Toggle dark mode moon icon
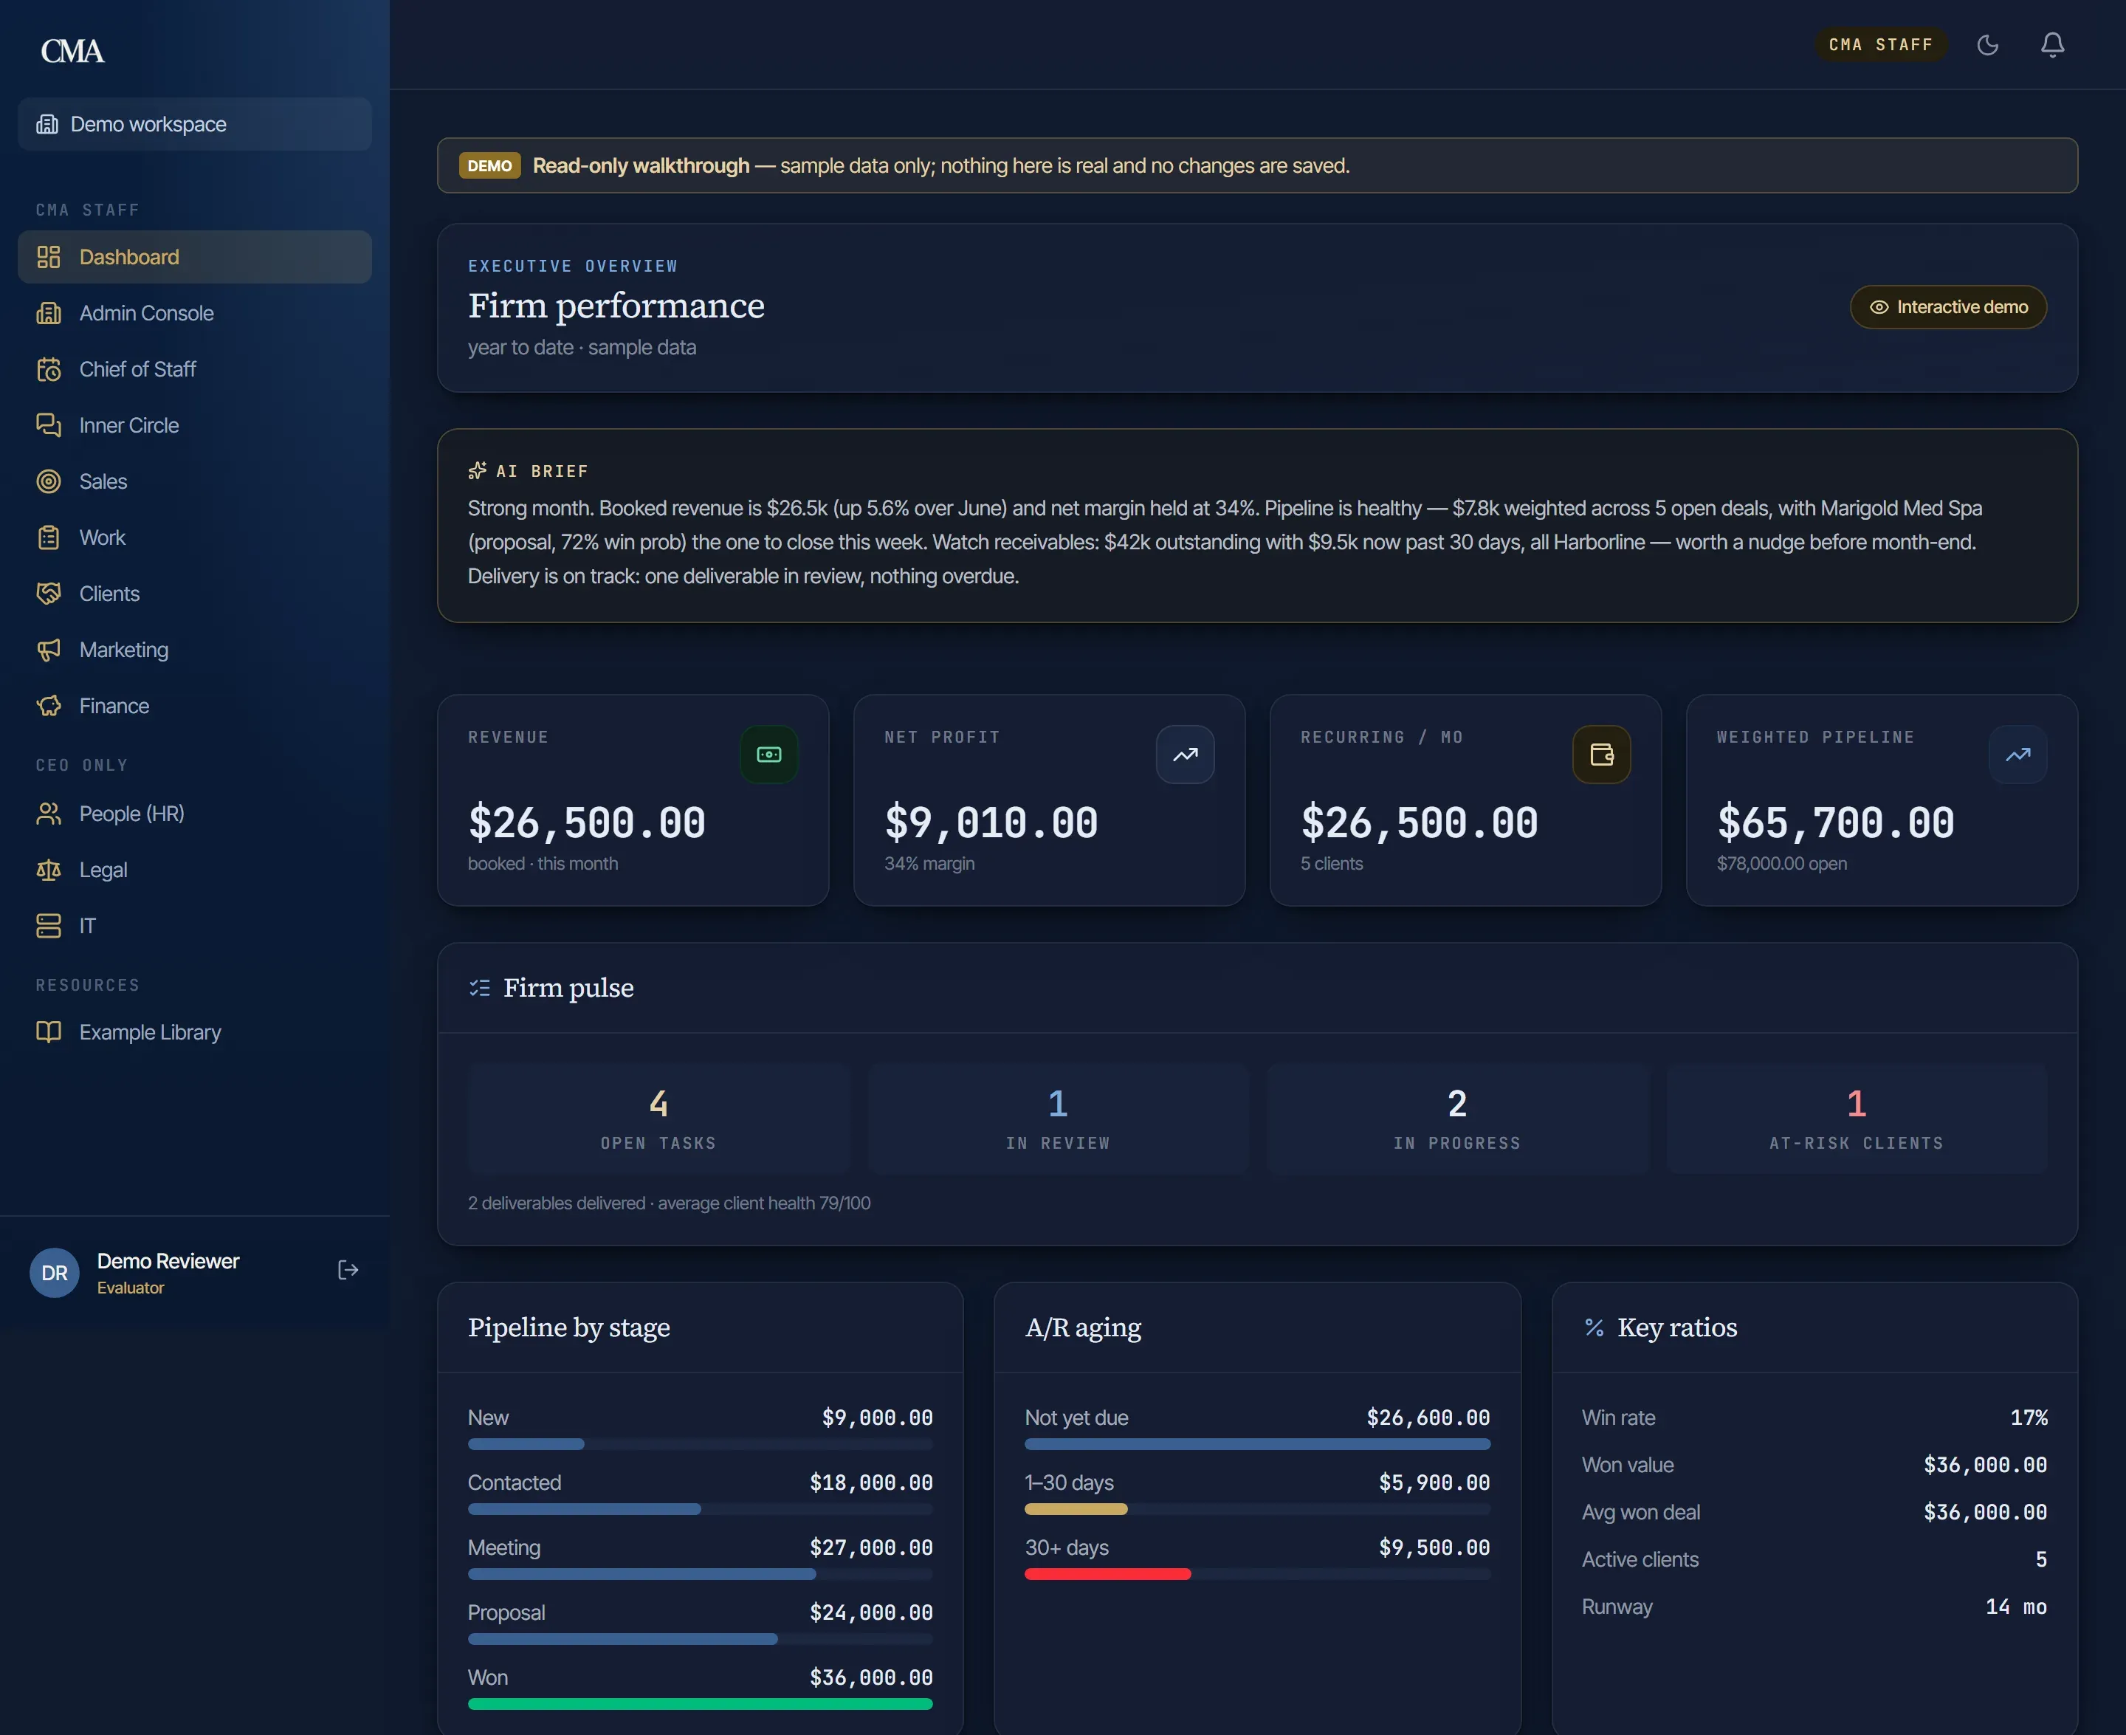Viewport: 2126px width, 1735px height. tap(1987, 45)
